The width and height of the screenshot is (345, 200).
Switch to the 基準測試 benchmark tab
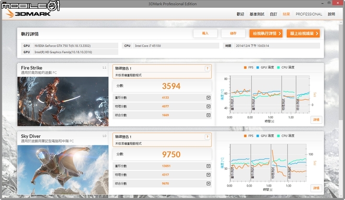pos(257,14)
